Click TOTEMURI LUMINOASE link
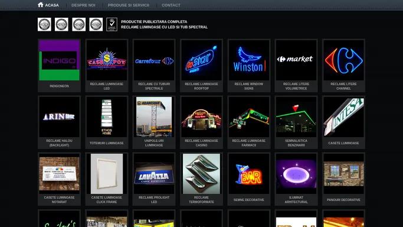The image size is (403, 227). pos(107,143)
